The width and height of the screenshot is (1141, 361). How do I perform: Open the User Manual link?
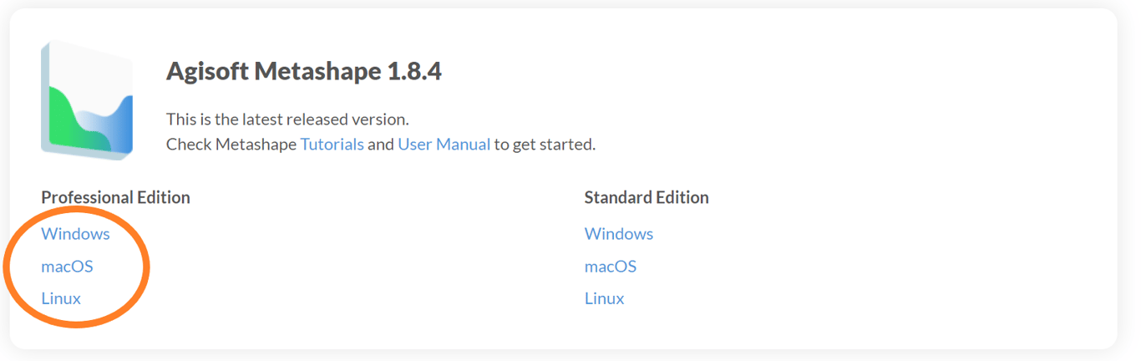(x=444, y=144)
